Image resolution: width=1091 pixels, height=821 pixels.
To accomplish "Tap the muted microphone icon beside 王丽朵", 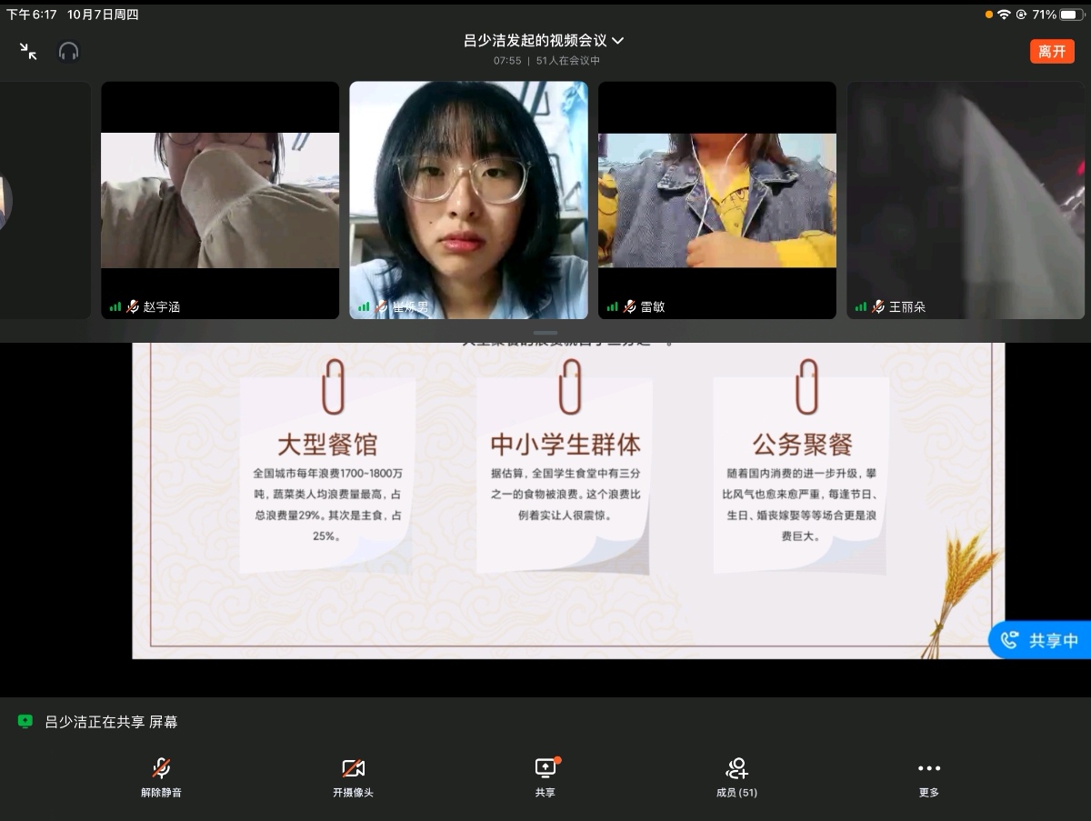I will [878, 306].
